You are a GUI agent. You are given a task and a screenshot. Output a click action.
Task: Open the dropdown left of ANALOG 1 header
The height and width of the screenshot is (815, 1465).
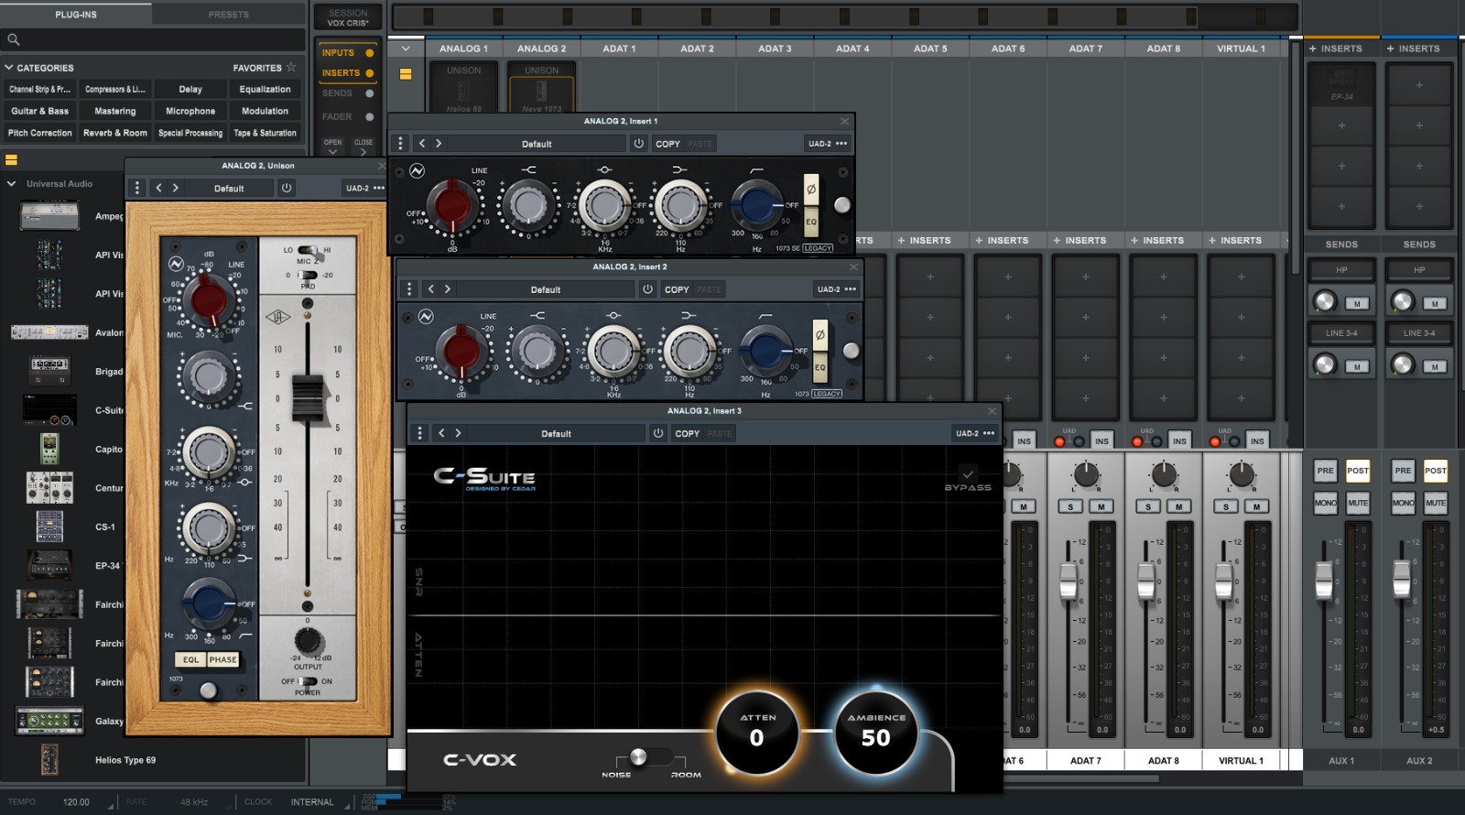[406, 49]
